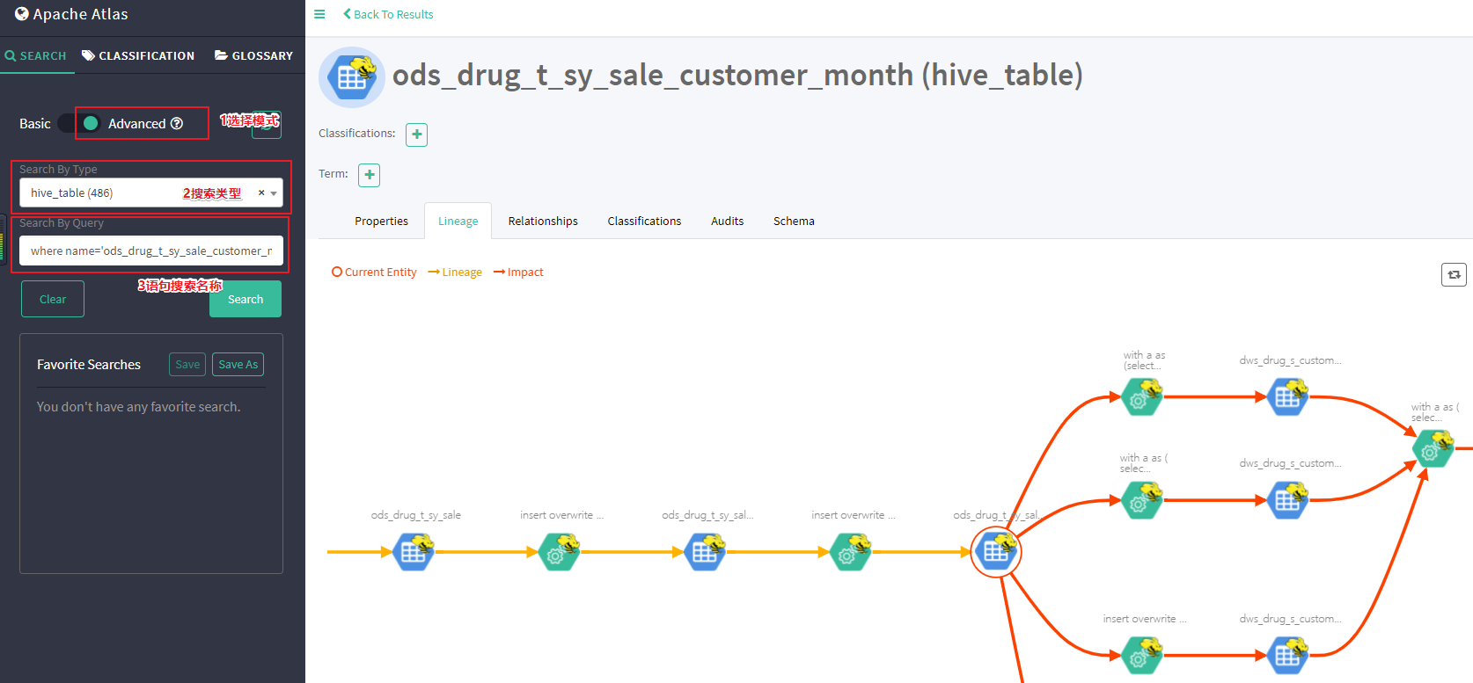Click the Clear button
This screenshot has width=1473, height=683.
coord(53,299)
